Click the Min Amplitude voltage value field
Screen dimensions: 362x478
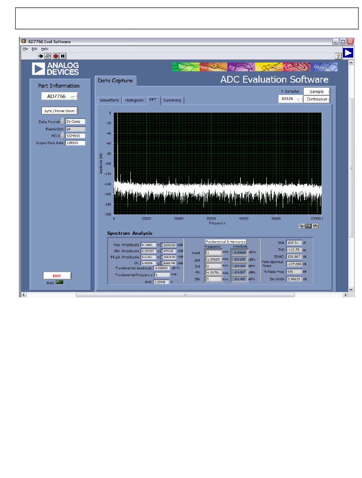(x=149, y=251)
